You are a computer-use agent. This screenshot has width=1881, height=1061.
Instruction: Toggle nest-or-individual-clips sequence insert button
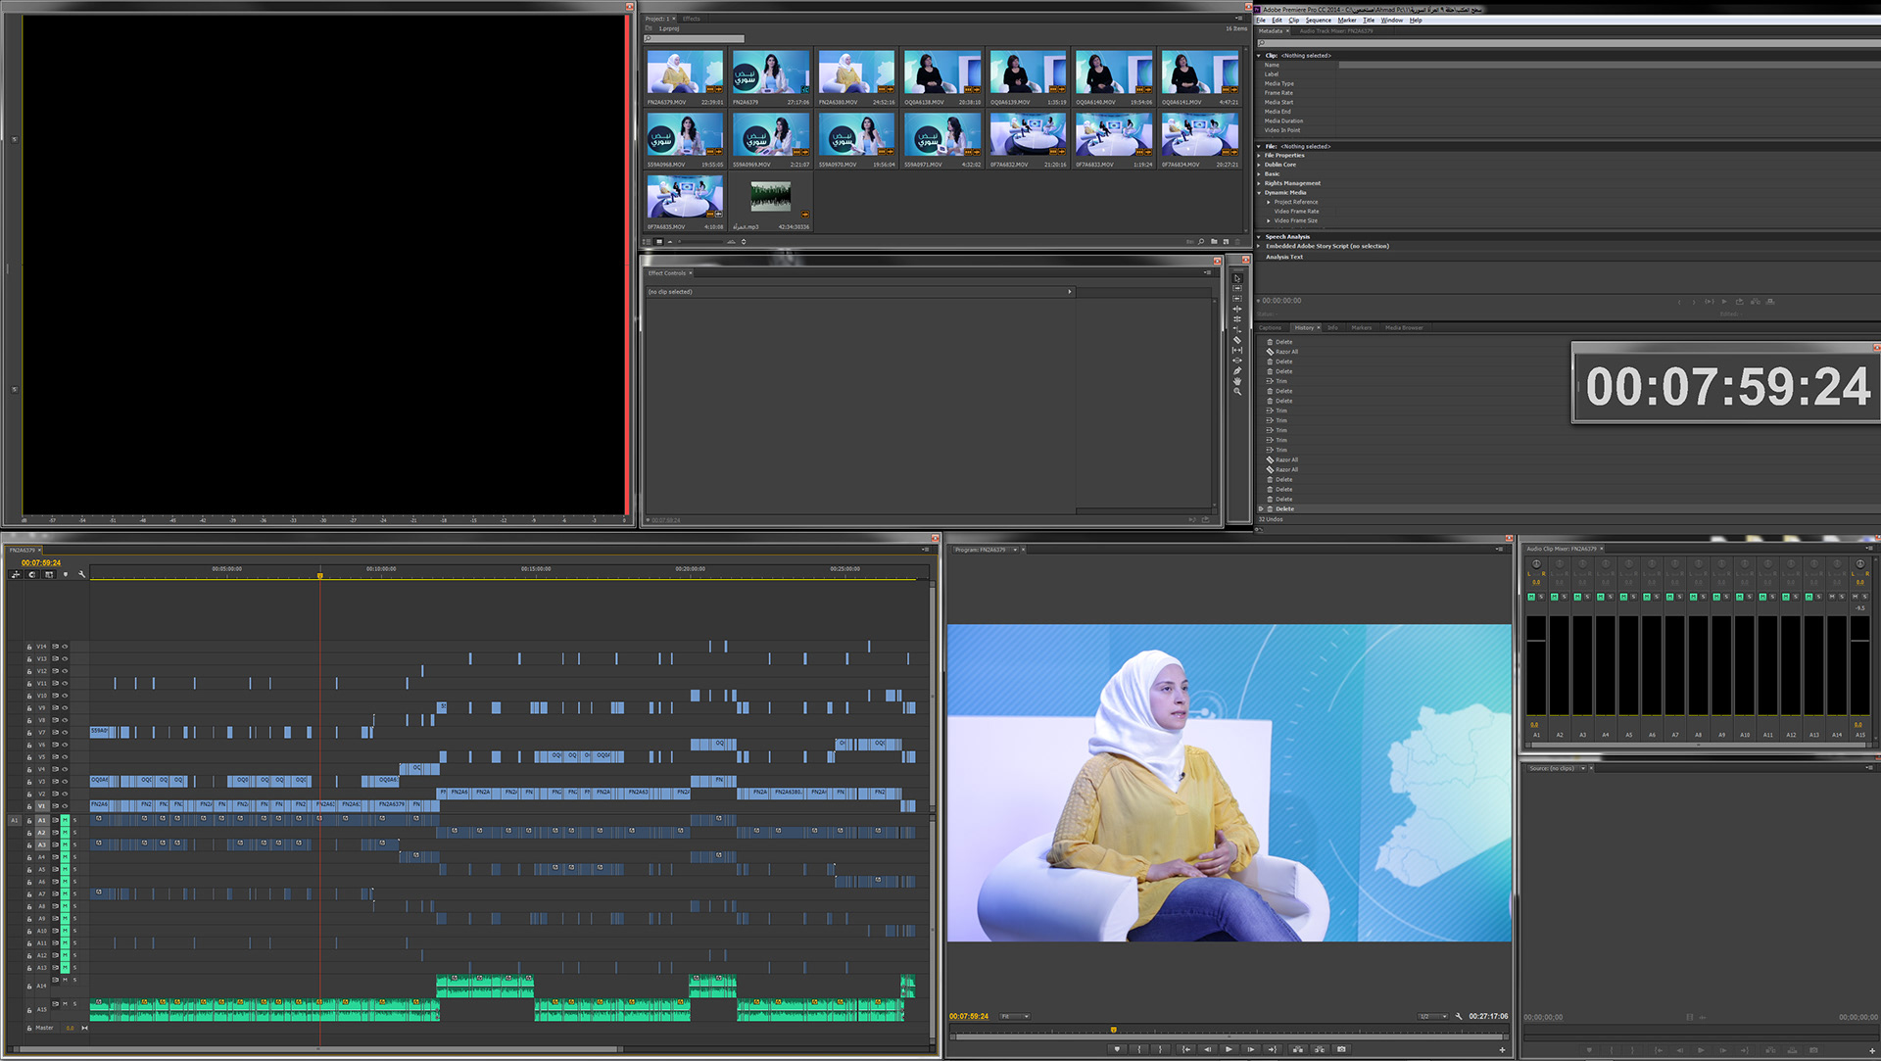[16, 574]
